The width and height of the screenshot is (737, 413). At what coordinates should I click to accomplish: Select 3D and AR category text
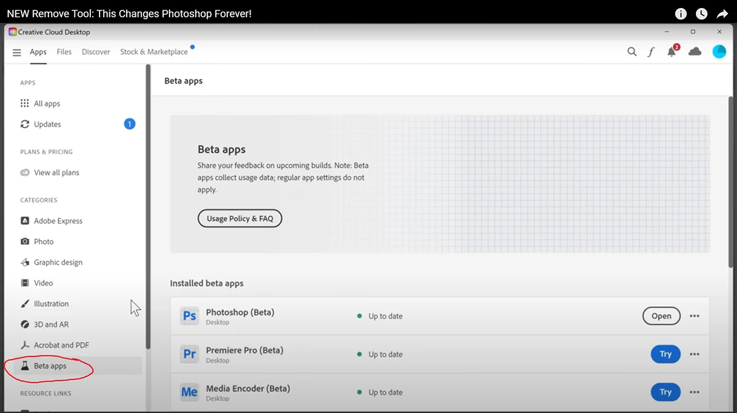[x=51, y=324]
